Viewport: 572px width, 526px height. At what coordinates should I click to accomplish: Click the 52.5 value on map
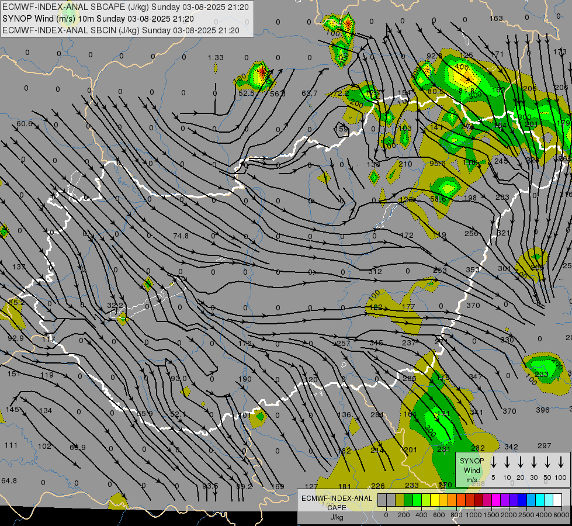coord(246,94)
